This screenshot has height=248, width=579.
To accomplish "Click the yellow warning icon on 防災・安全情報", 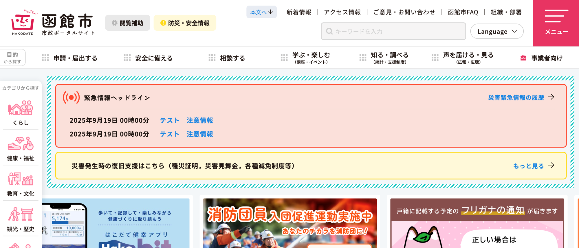I will [x=163, y=23].
